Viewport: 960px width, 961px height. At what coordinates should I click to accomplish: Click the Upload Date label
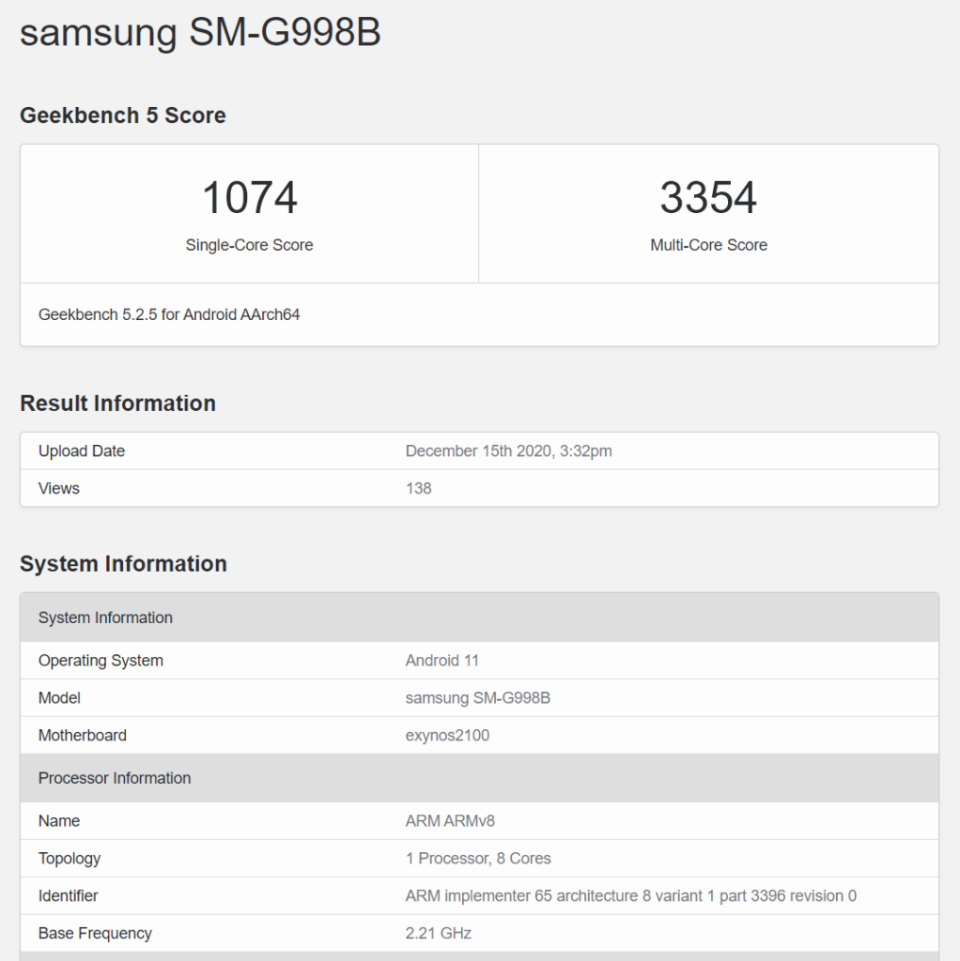point(82,451)
